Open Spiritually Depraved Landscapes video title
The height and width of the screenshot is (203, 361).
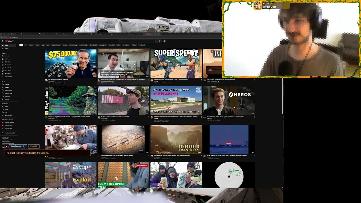pos(175,117)
